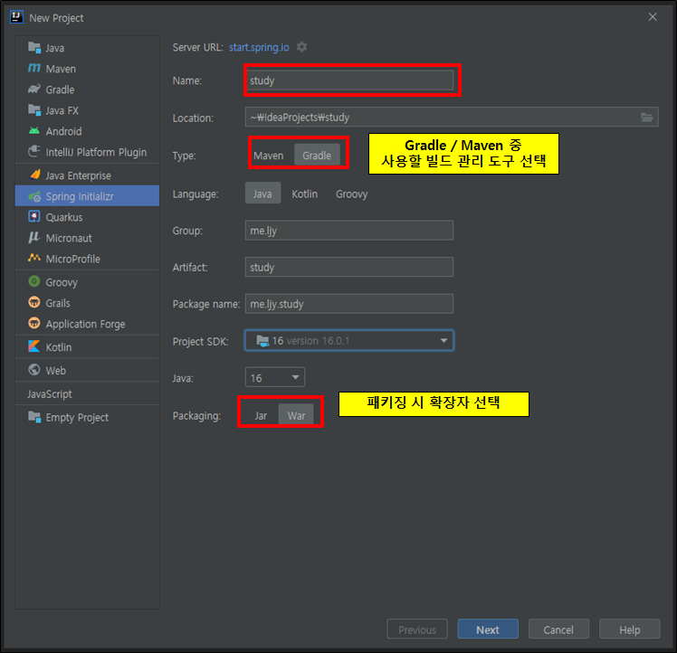Open start.spring.io server URL link
677x653 pixels.
click(x=259, y=47)
